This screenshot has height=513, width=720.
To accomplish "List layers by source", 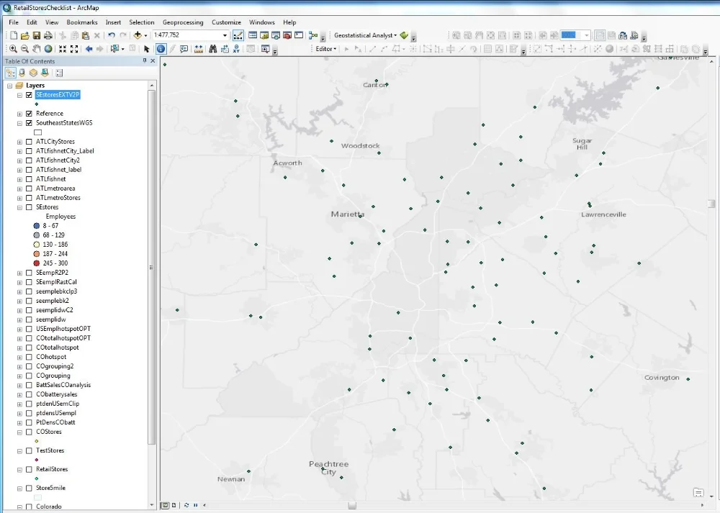I will click(22, 73).
